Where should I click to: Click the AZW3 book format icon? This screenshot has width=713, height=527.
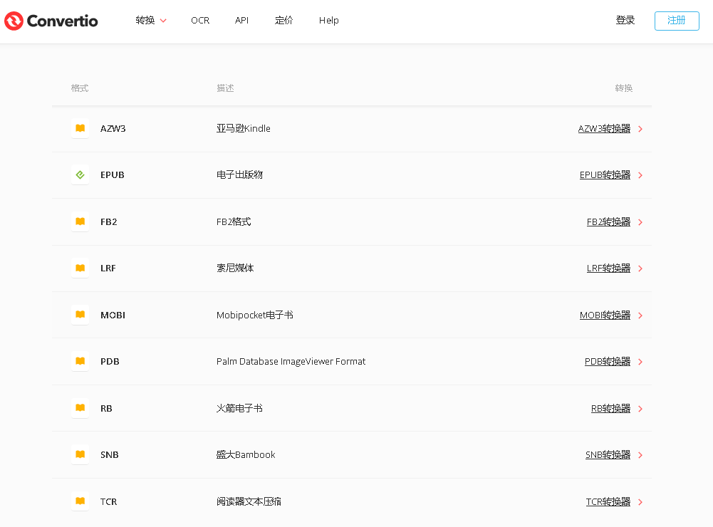(80, 128)
